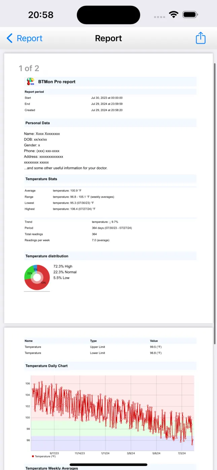Tap the "Total readings" label

pos(34,234)
